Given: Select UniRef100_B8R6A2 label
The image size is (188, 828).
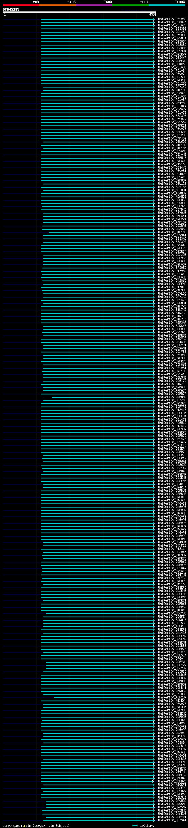Looking at the screenshot, I should [172, 461].
